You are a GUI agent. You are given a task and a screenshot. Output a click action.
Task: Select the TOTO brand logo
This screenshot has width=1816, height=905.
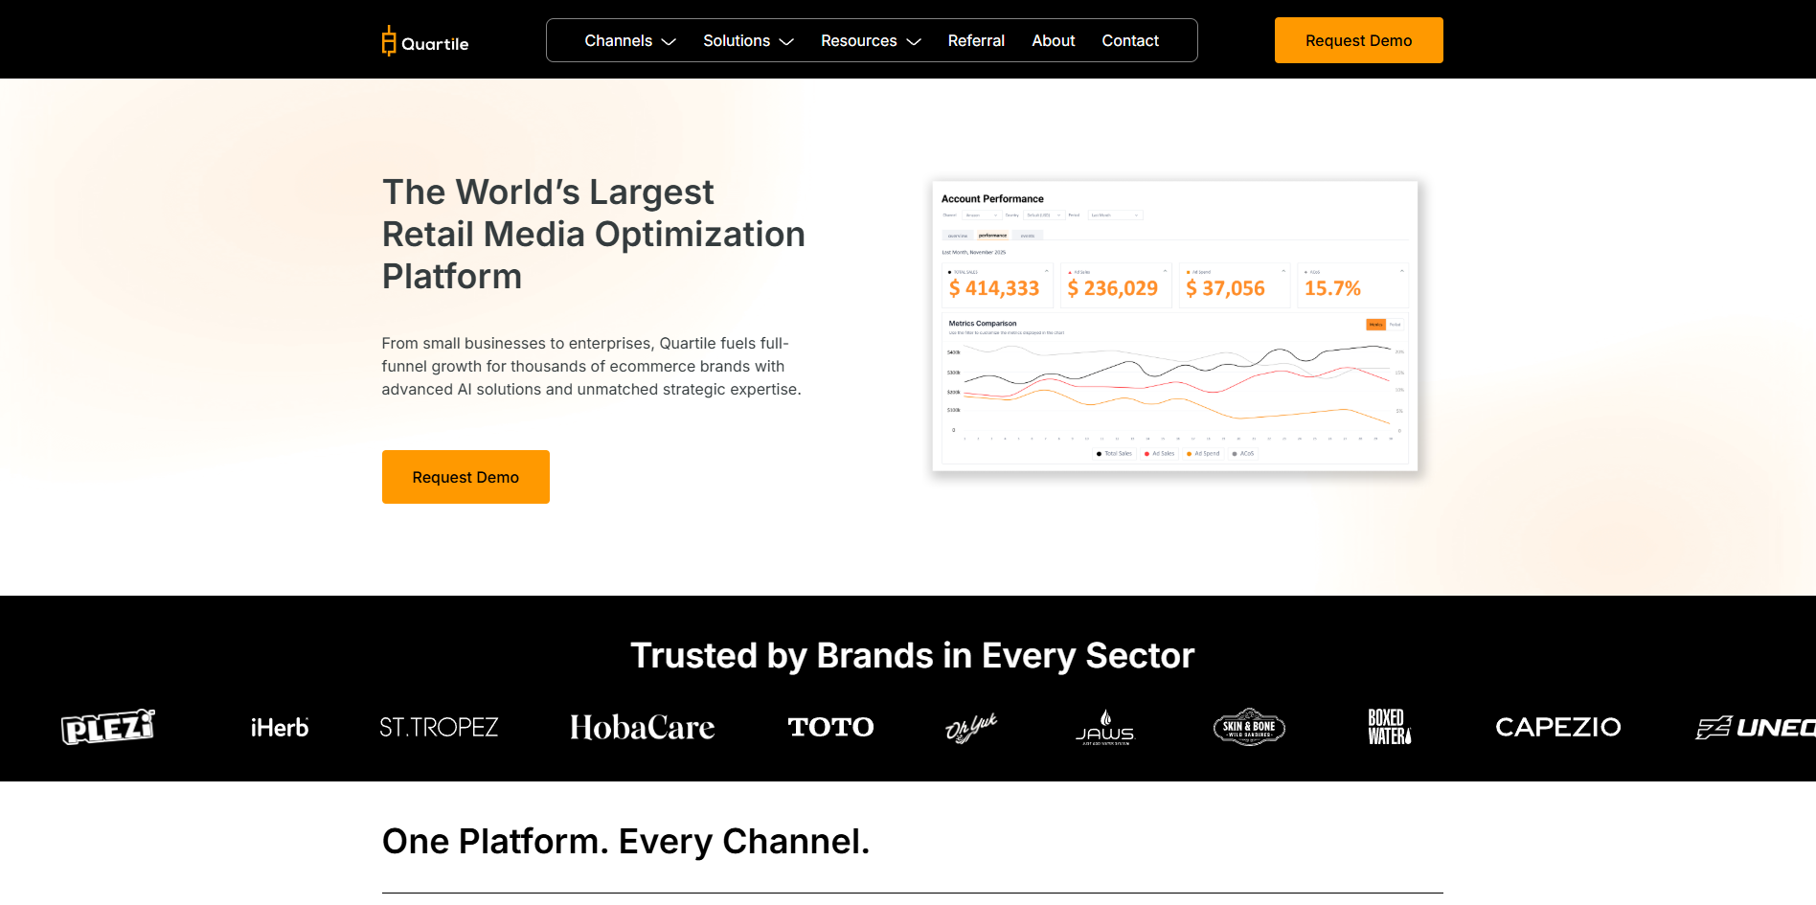coord(830,728)
